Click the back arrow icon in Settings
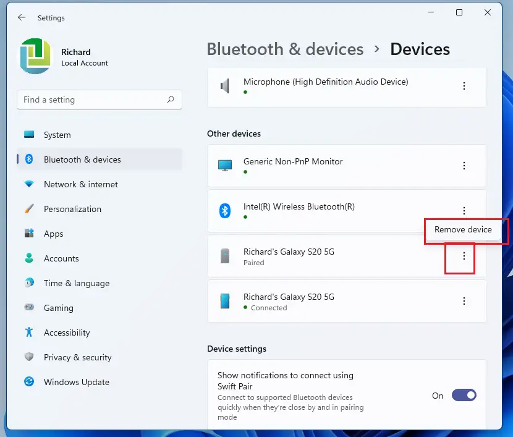Image resolution: width=513 pixels, height=437 pixels. [22, 18]
